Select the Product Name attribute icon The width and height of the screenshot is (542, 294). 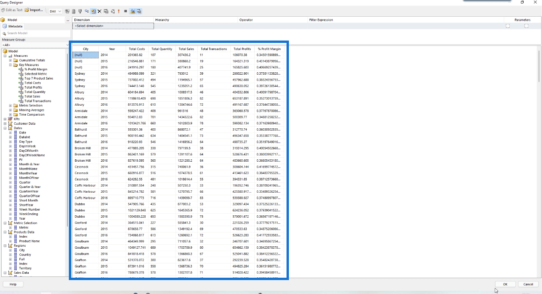tap(16, 241)
